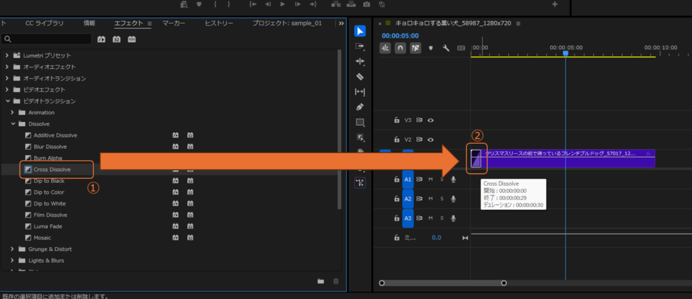692x299 pixels.
Task: Select the Ripple Edit tool
Action: (x=360, y=61)
